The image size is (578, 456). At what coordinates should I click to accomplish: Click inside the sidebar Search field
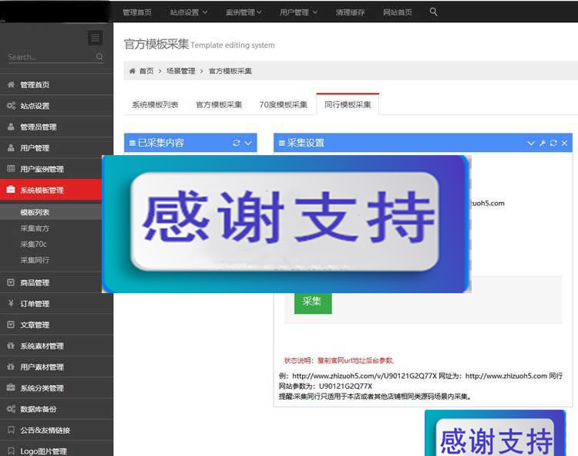(50, 57)
